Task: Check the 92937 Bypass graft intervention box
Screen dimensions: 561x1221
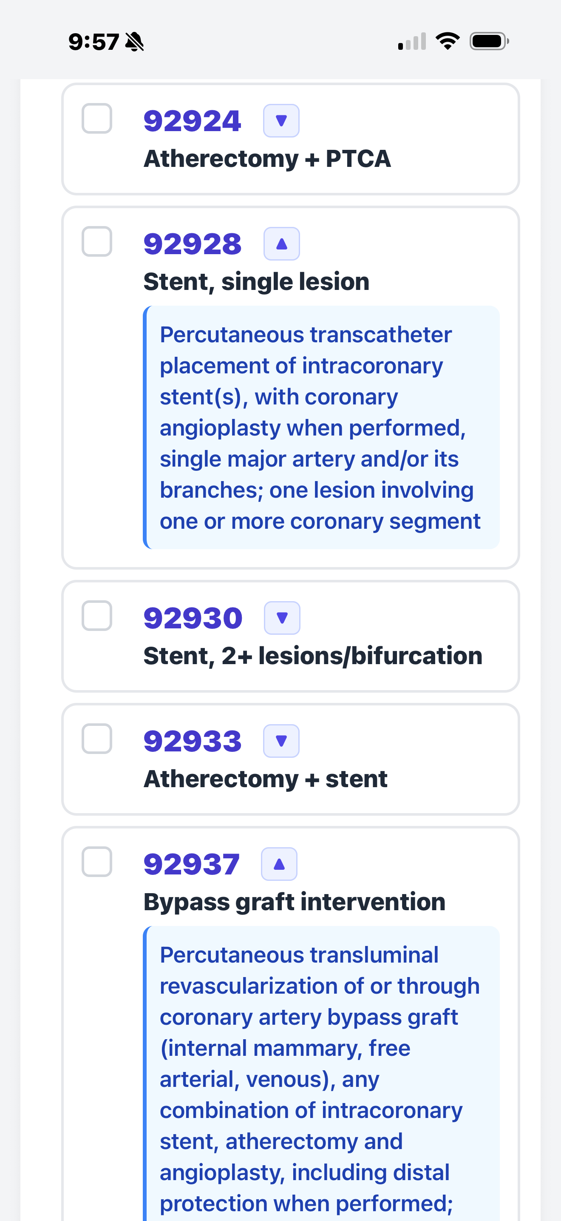Action: click(x=97, y=862)
